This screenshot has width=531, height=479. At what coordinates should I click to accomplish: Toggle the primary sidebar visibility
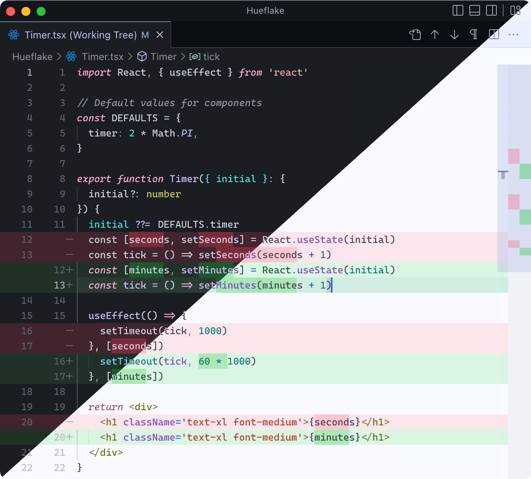coord(458,11)
